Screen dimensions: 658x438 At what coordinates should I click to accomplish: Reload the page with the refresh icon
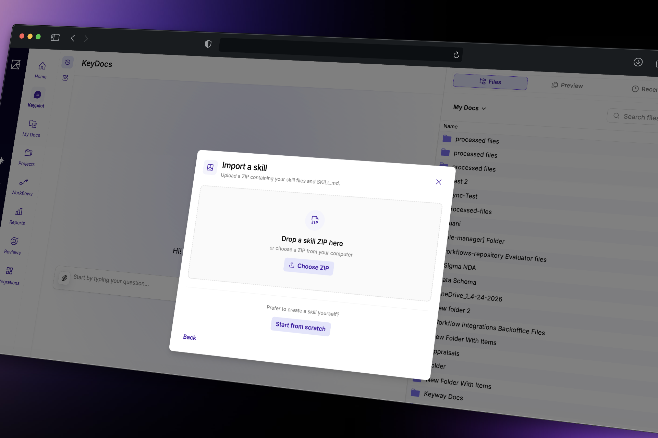456,55
